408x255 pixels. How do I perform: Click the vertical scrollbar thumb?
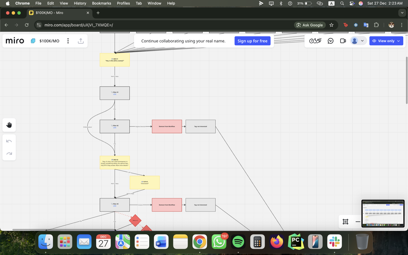[x=407, y=80]
